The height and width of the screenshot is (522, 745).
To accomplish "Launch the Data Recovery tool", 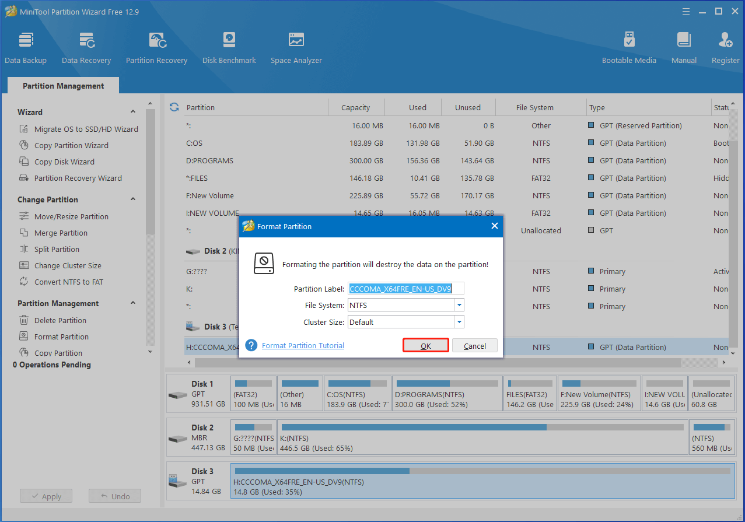I will (86, 48).
